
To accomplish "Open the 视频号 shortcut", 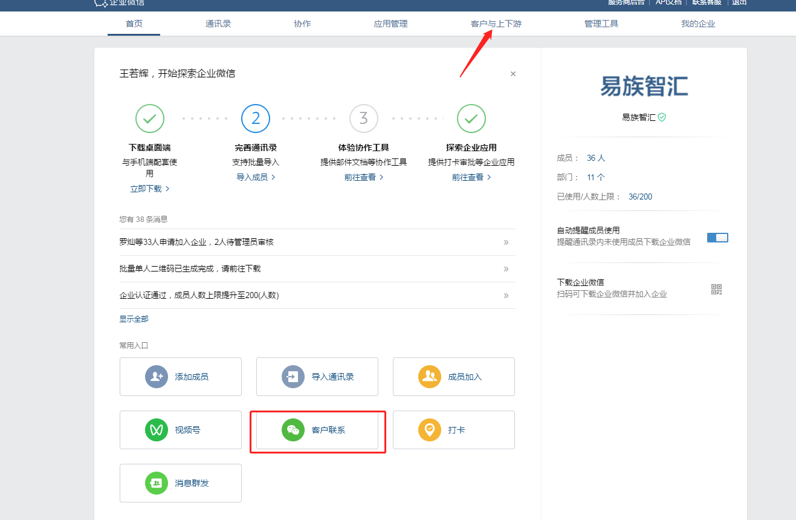I will tap(181, 430).
